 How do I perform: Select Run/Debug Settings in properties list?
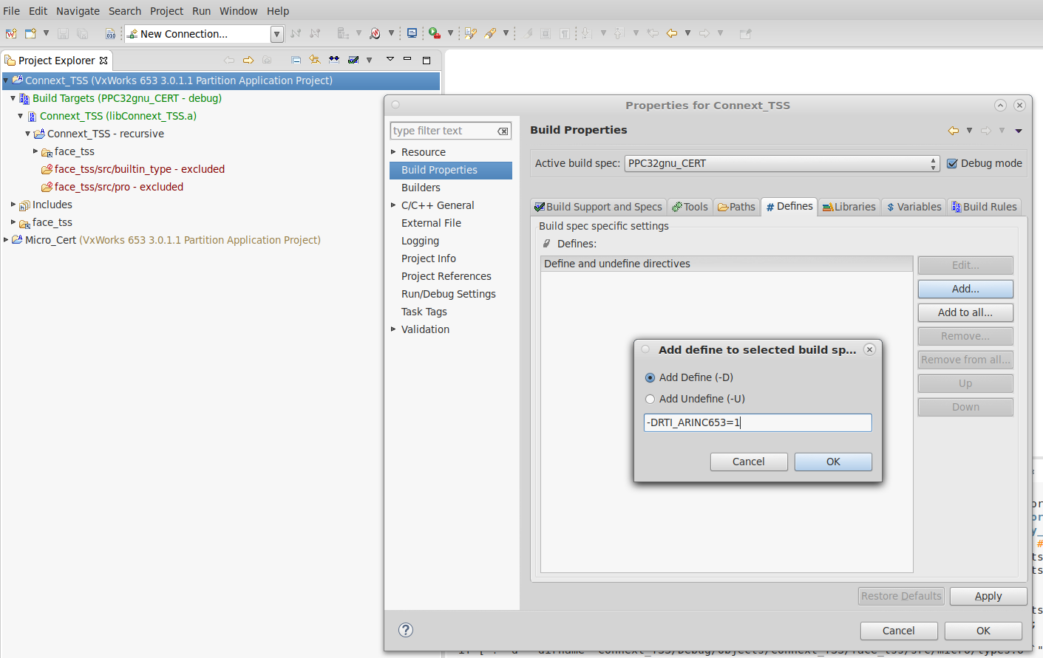click(x=448, y=294)
